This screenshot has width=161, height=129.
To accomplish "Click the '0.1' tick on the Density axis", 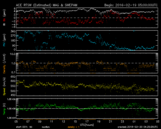I will coord(13,72).
